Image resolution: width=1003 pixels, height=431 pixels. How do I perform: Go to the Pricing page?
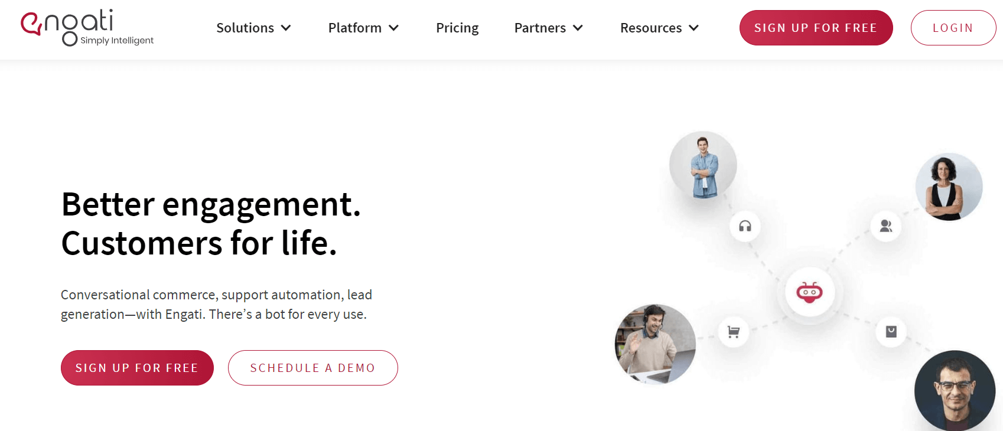click(x=457, y=28)
